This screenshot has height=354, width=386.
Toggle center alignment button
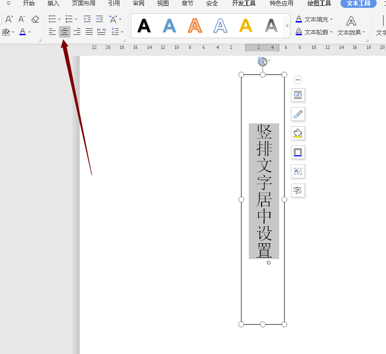click(x=65, y=32)
